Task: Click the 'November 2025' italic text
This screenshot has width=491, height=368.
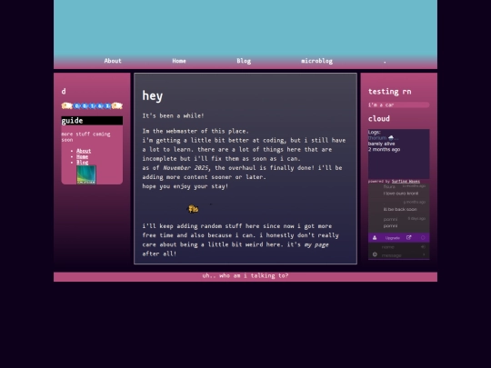Action: 185,168
